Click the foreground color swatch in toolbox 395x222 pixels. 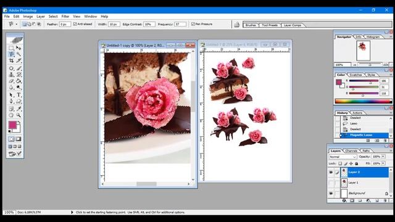pos(12,125)
